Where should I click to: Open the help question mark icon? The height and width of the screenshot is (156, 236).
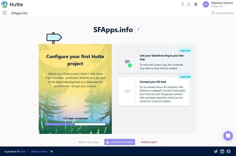[x=182, y=4]
